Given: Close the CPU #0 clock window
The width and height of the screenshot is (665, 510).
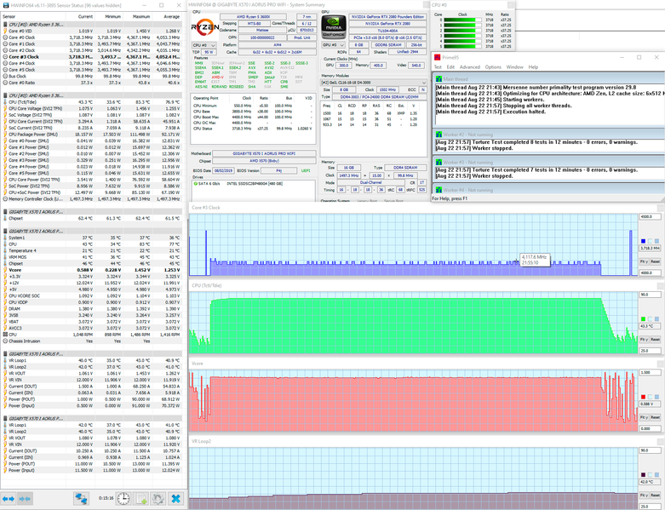Looking at the screenshot, I should (511, 4).
